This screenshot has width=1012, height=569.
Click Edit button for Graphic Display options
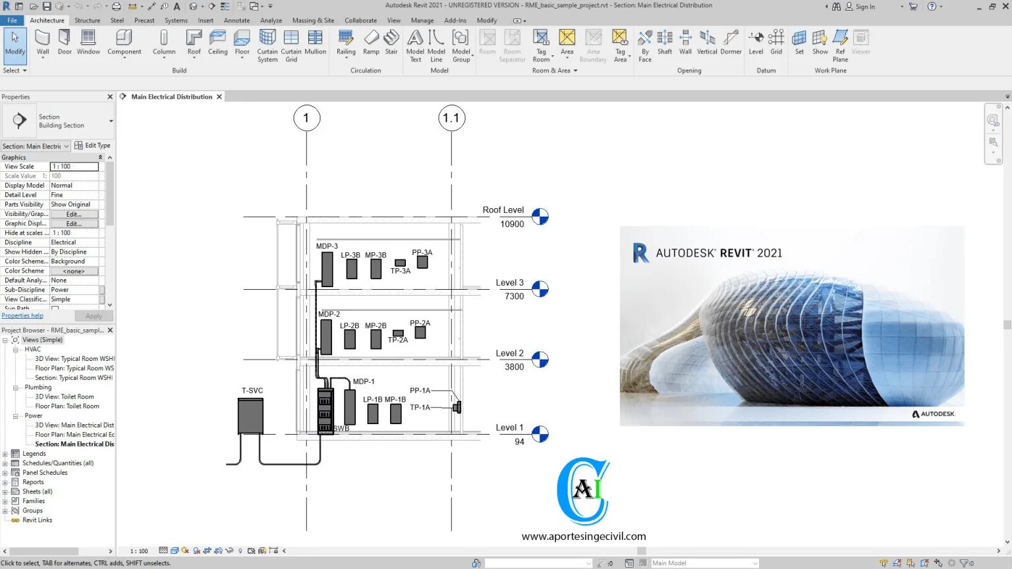point(74,224)
